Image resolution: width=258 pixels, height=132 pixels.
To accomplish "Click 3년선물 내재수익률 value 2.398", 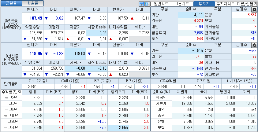I will coord(123,33).
